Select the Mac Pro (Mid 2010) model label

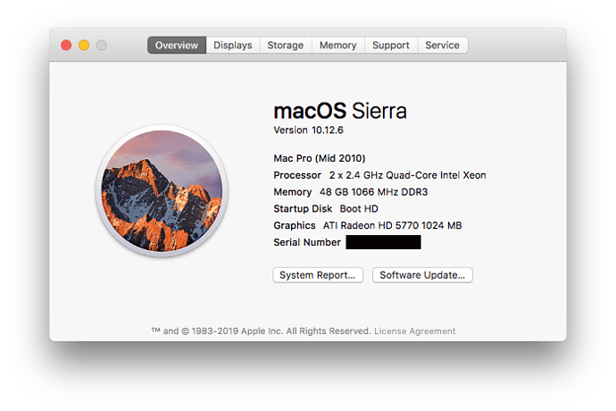pyautogui.click(x=319, y=158)
